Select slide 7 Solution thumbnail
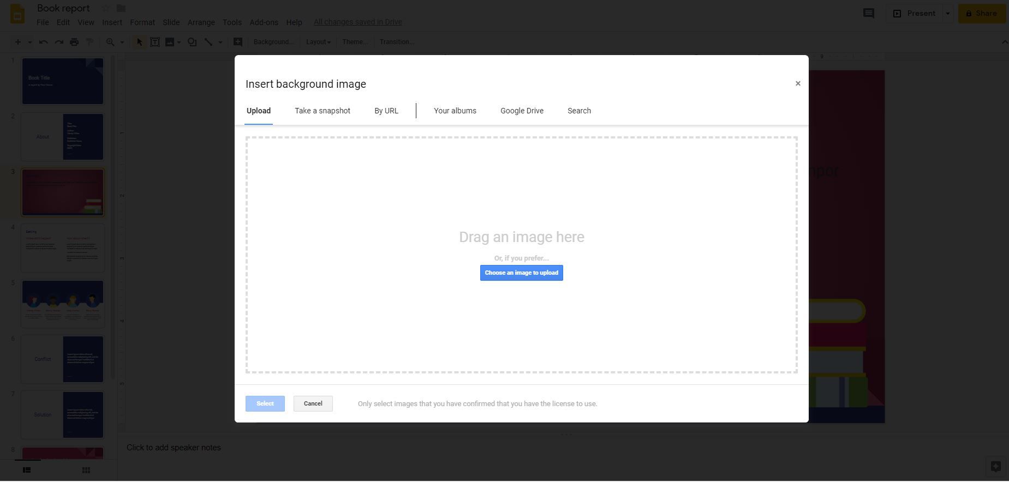The width and height of the screenshot is (1009, 483). [x=63, y=415]
